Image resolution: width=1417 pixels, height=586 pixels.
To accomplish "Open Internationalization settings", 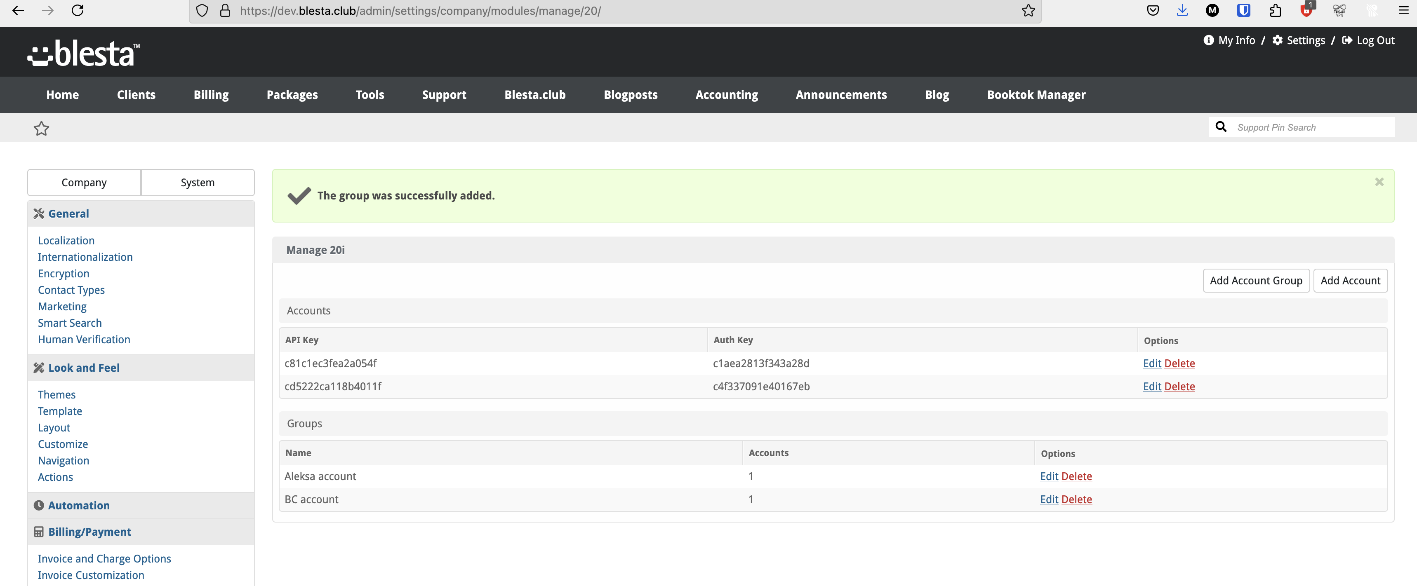I will point(85,257).
